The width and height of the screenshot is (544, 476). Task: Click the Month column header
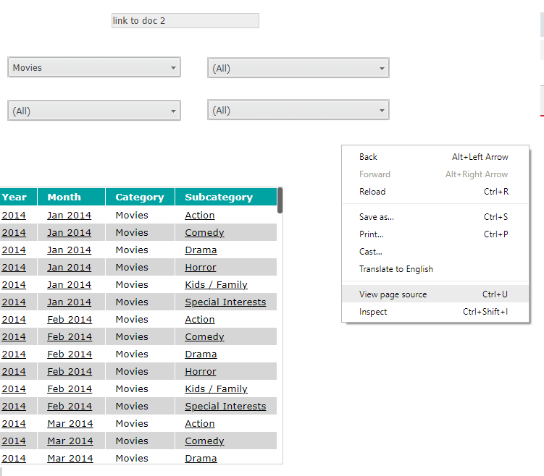point(64,197)
